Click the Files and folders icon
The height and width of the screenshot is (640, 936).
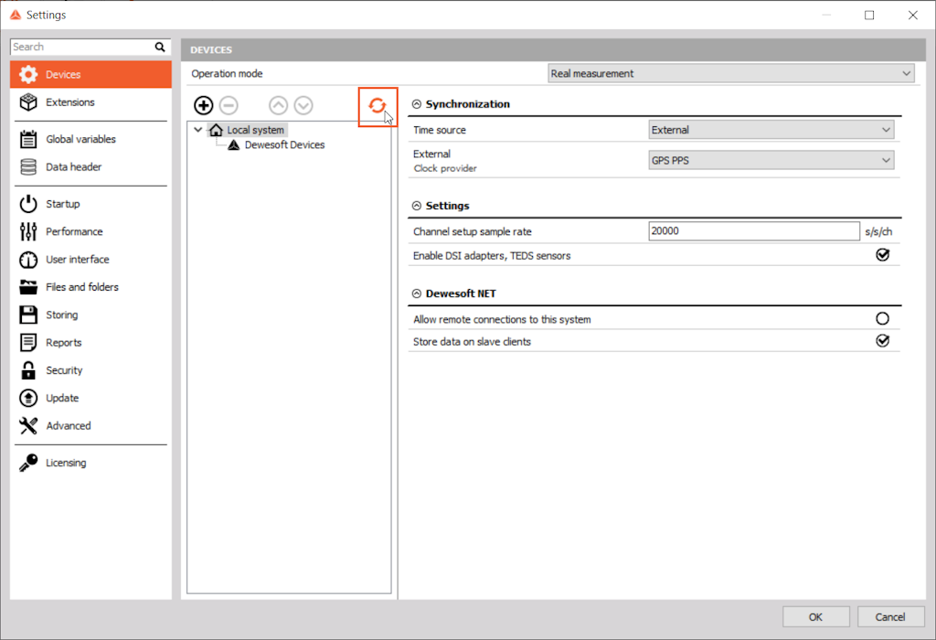pos(28,287)
